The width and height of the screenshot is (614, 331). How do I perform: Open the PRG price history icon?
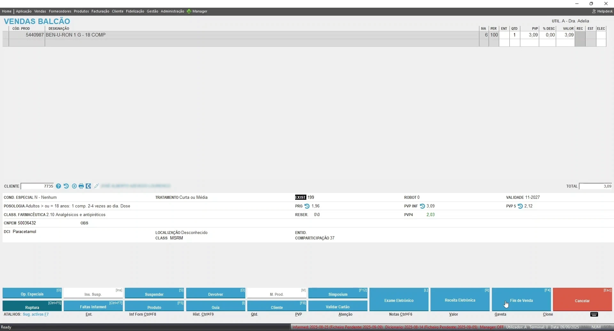pyautogui.click(x=307, y=206)
